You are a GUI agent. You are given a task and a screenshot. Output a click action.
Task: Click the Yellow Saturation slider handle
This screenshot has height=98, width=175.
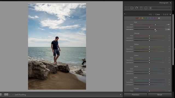150,49
